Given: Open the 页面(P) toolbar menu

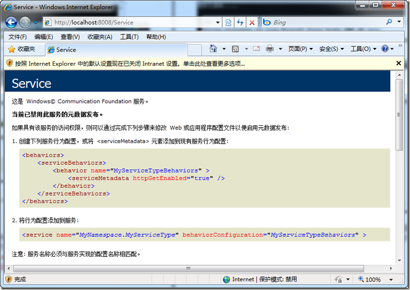Looking at the screenshot, I should [300, 49].
